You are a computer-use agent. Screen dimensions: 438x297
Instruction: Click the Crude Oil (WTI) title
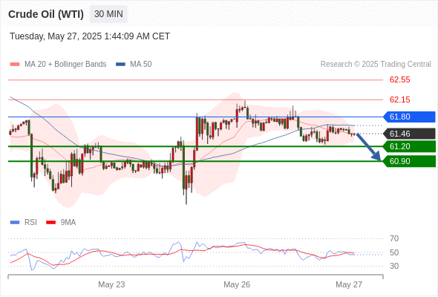coord(46,14)
